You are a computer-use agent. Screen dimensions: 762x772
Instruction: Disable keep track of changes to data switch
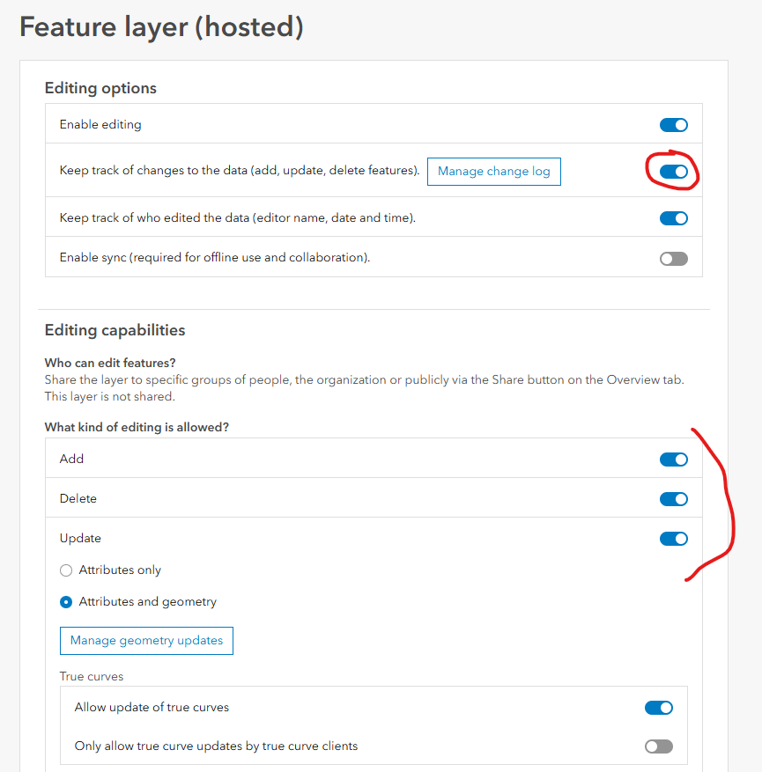click(673, 172)
